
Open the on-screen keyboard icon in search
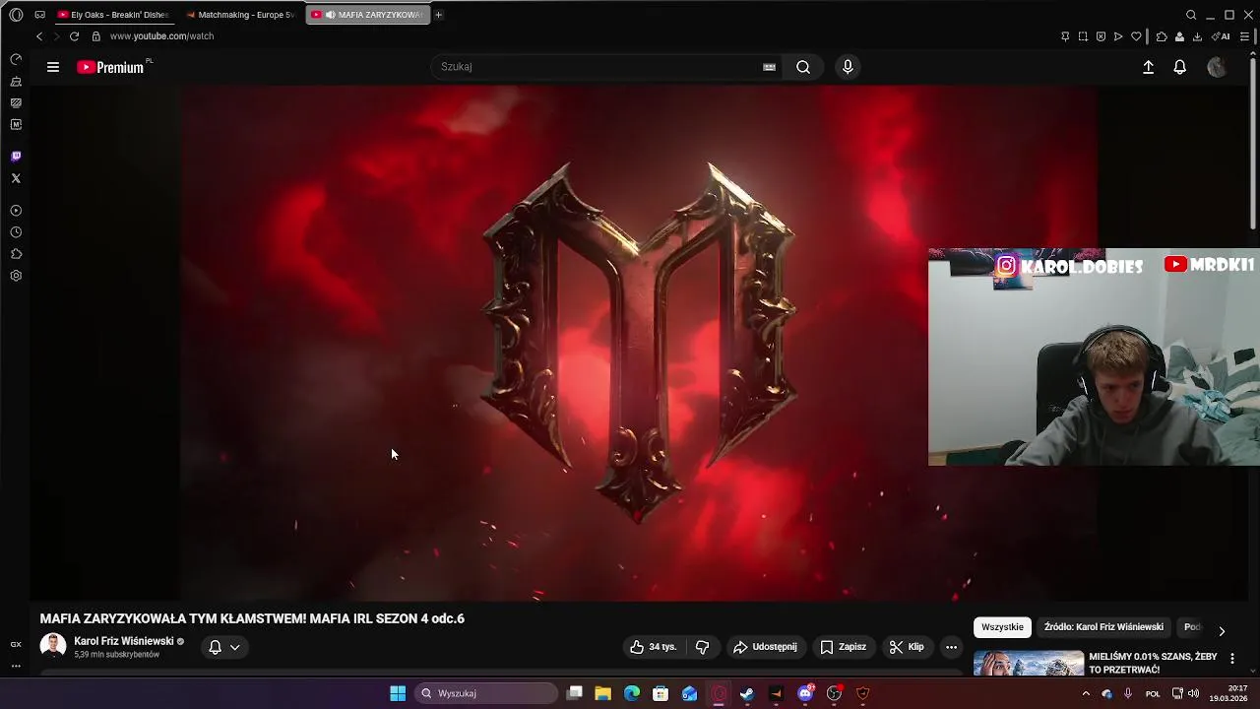point(769,67)
